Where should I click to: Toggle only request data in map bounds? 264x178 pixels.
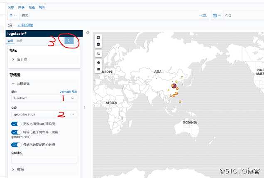point(16,145)
